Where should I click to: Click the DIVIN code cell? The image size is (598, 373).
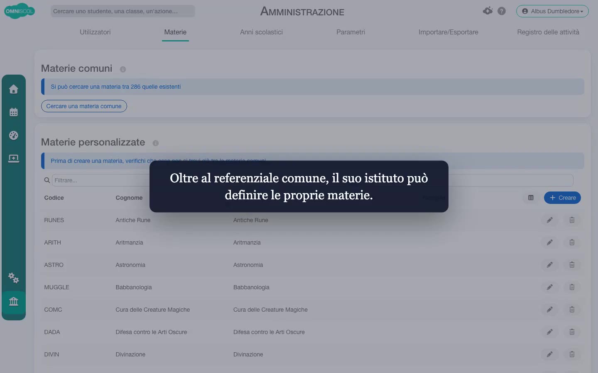(52, 354)
